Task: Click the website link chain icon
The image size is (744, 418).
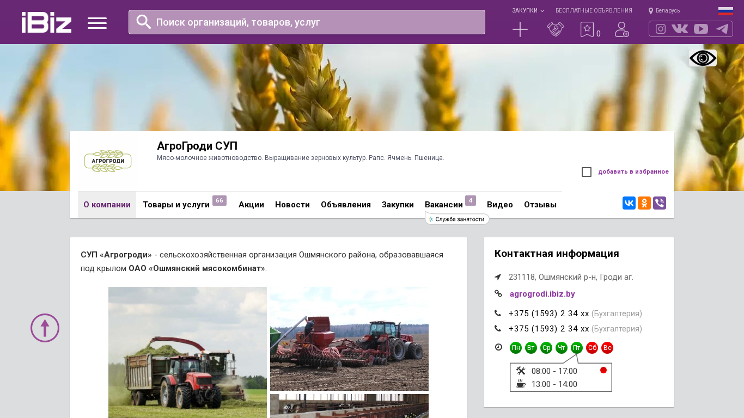Action: click(x=498, y=294)
